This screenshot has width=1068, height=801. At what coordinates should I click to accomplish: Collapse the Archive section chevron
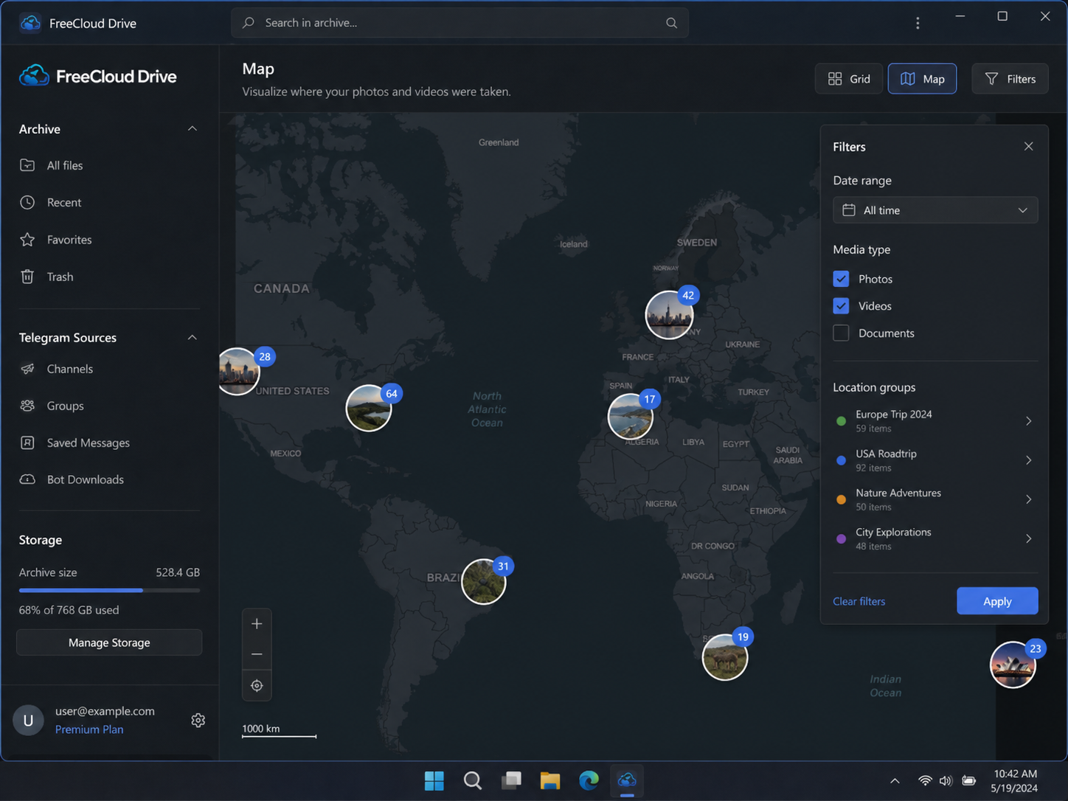point(193,129)
